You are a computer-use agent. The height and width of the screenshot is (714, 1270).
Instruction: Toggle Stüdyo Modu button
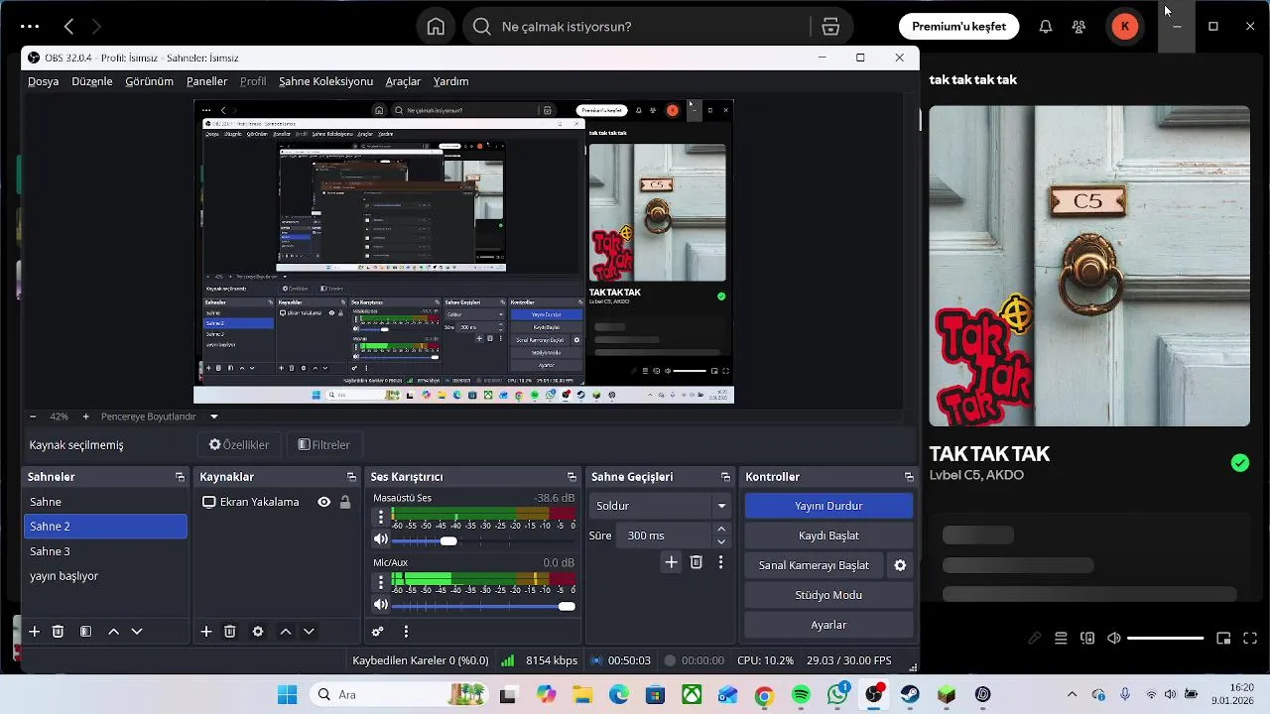[828, 595]
